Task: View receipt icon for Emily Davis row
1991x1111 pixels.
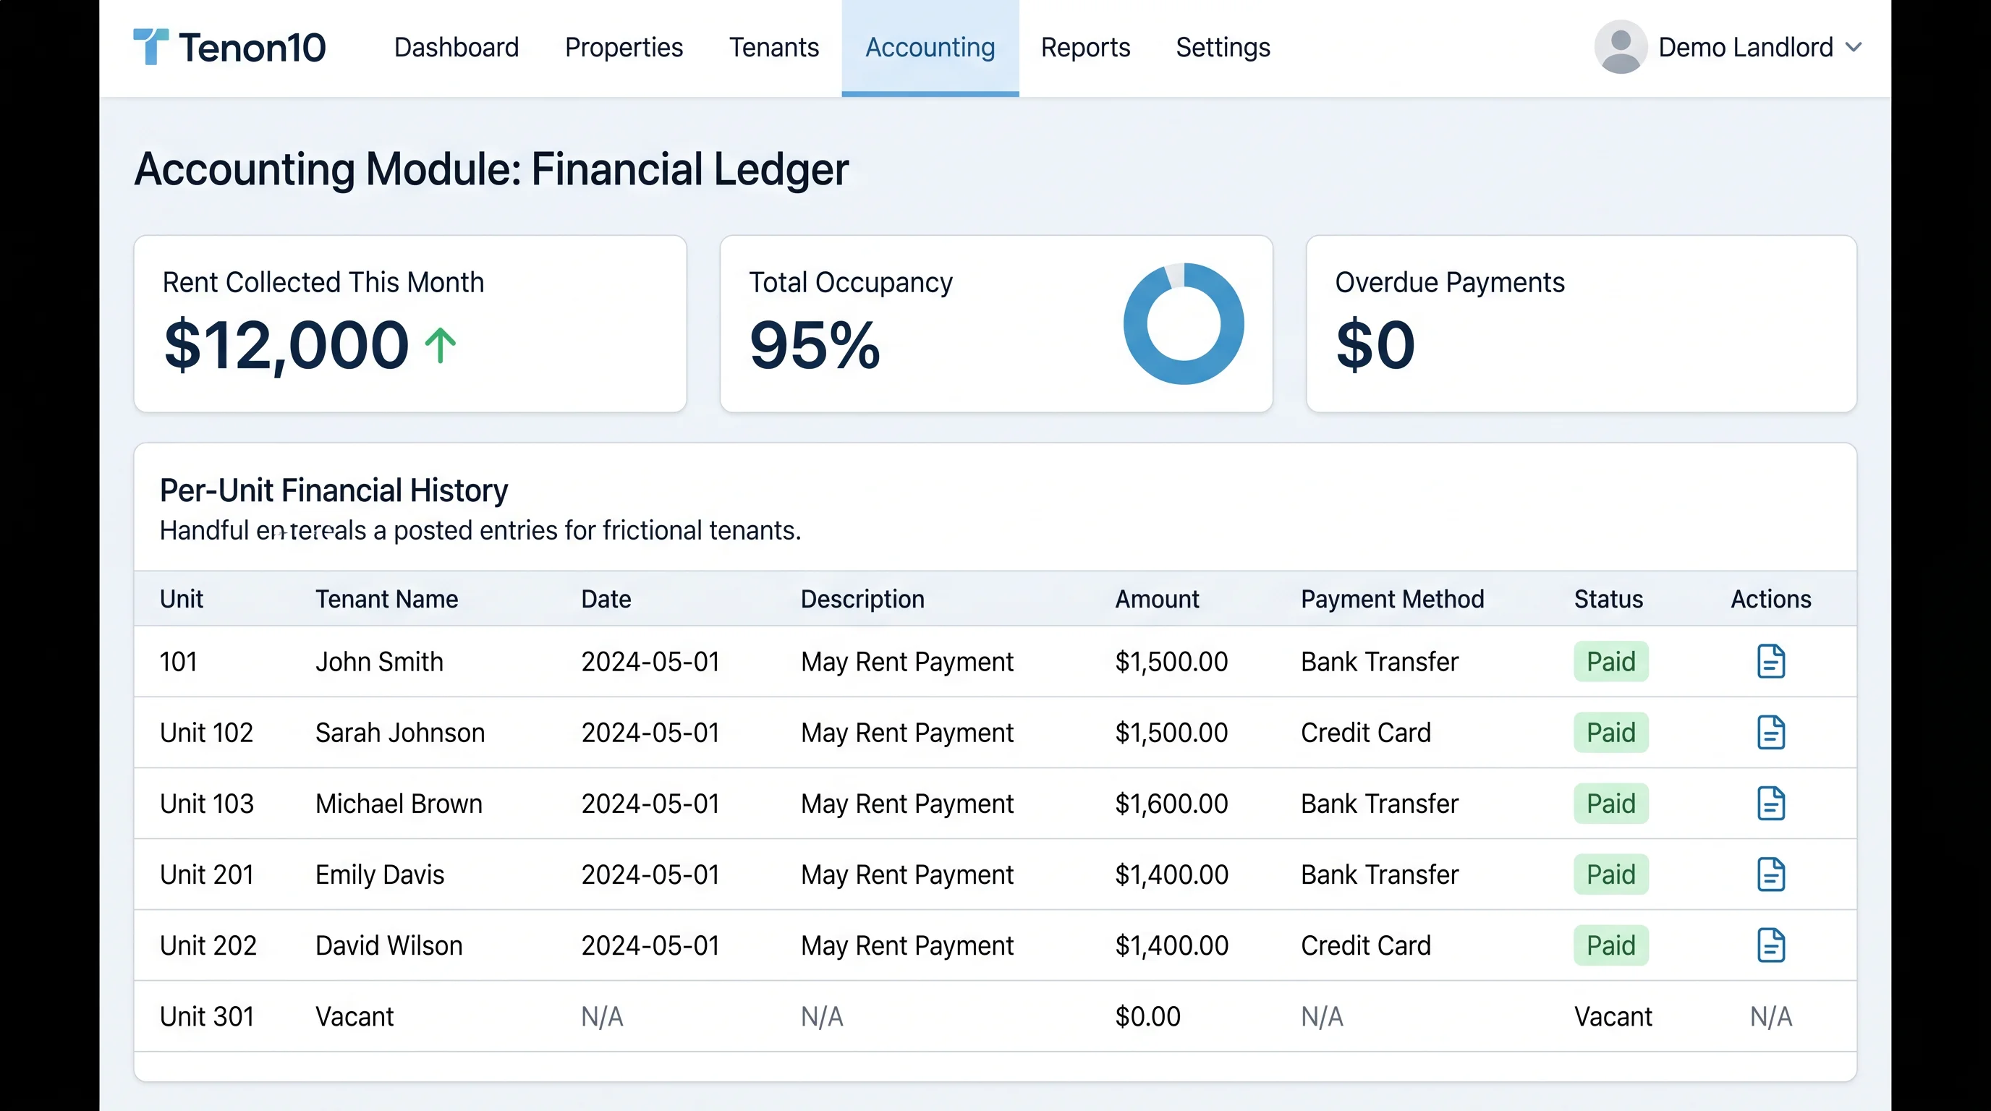Action: click(x=1770, y=874)
